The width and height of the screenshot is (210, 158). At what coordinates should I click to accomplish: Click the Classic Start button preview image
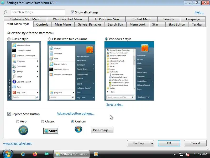coord(51,131)
